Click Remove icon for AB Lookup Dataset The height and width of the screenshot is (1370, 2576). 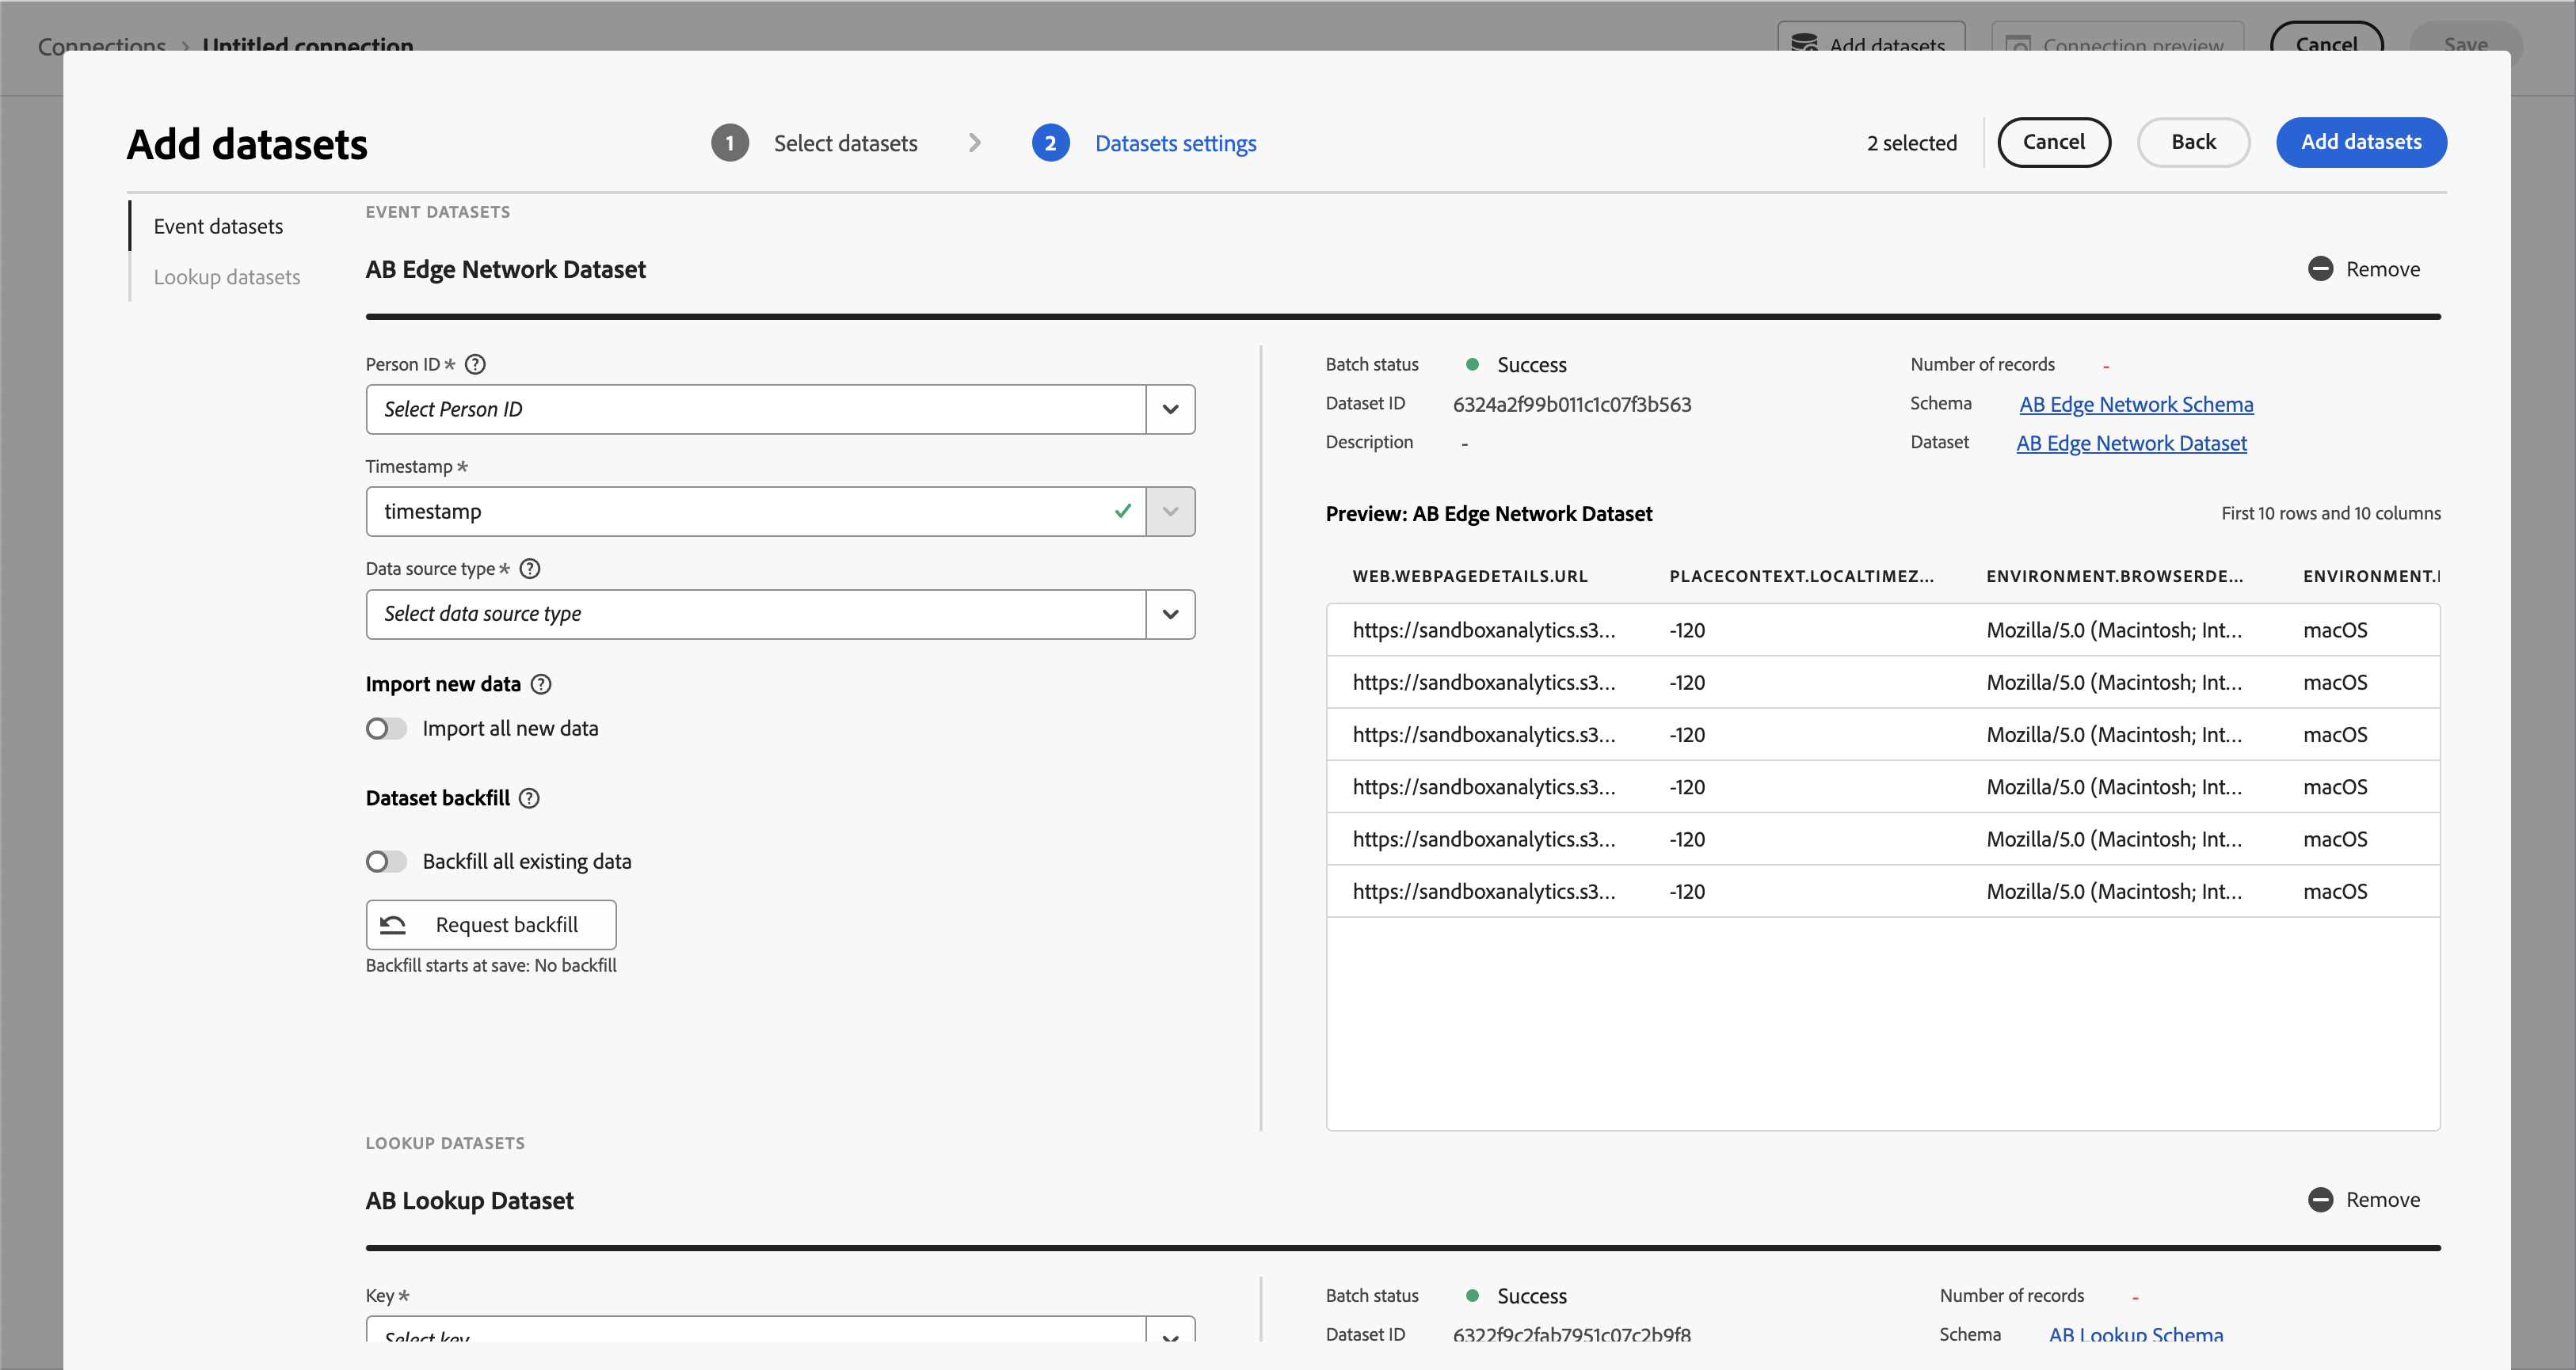2320,1200
